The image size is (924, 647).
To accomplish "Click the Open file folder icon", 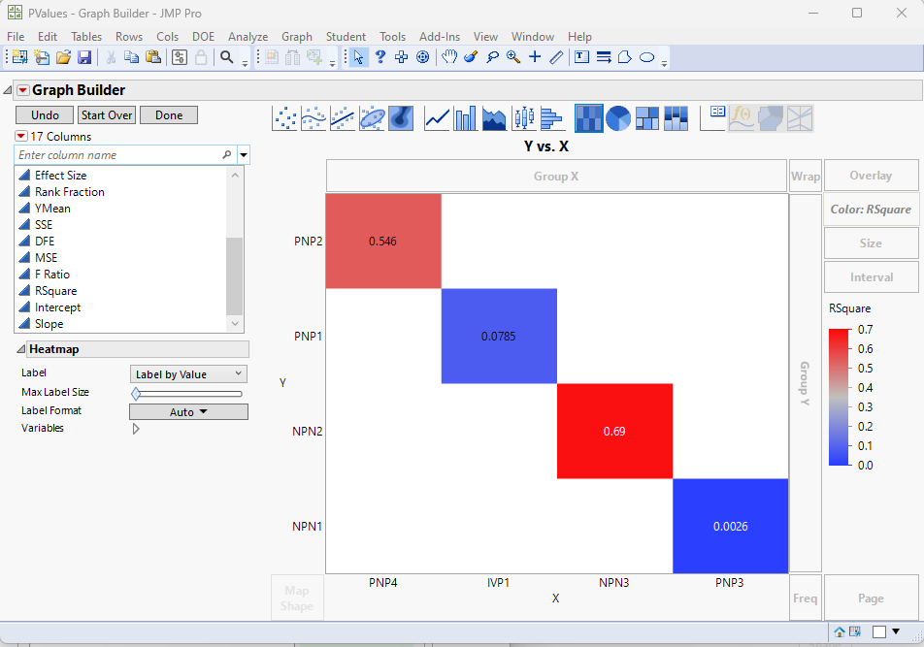I will [x=63, y=57].
